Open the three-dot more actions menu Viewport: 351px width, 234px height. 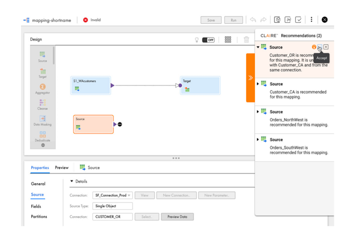[x=312, y=19]
